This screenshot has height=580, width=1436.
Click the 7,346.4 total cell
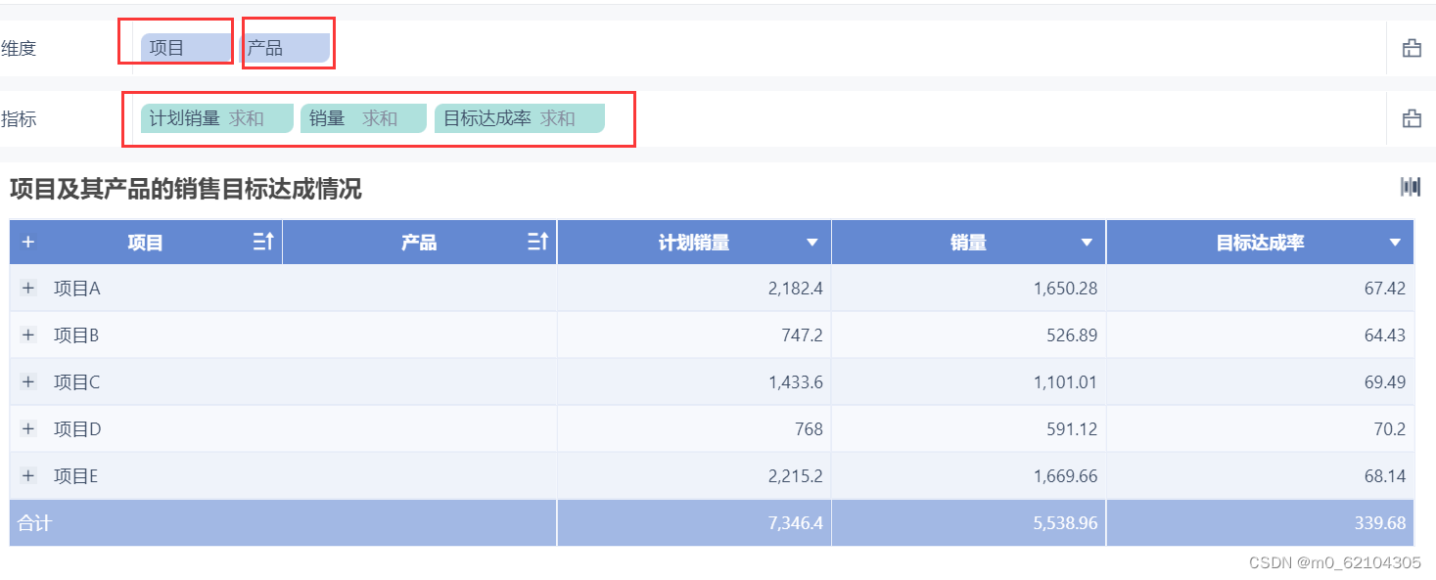coord(694,523)
